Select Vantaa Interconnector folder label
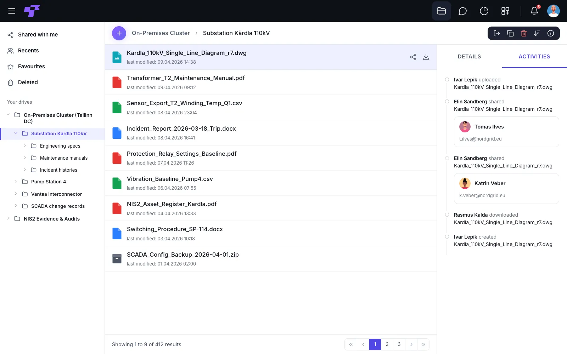 tap(56, 194)
